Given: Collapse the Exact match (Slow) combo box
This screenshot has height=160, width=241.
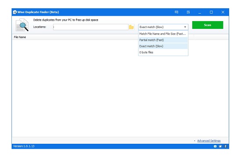Looking at the screenshot, I should click(163, 27).
